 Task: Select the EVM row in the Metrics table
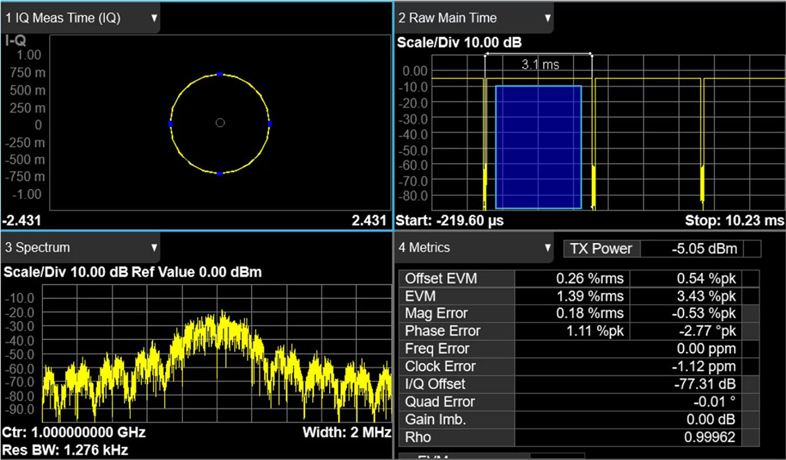tap(437, 296)
